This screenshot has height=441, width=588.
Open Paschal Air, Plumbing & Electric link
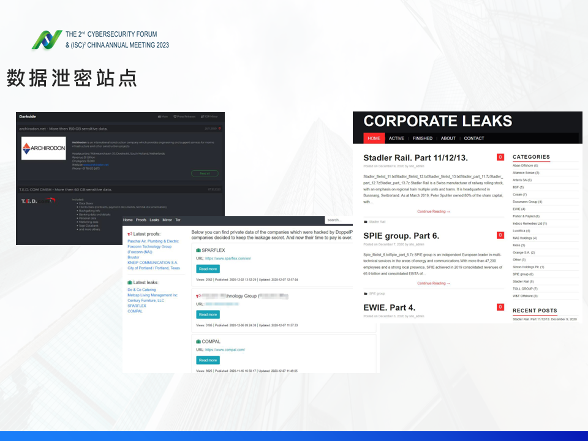pyautogui.click(x=153, y=241)
